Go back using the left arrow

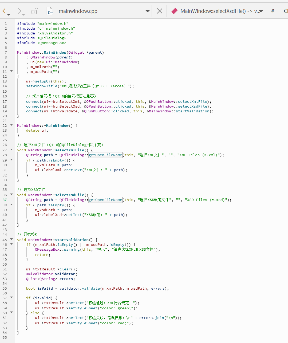4,11
